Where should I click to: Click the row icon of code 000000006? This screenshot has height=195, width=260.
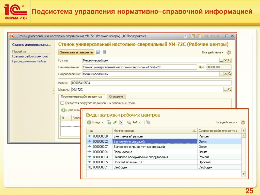point(90,136)
